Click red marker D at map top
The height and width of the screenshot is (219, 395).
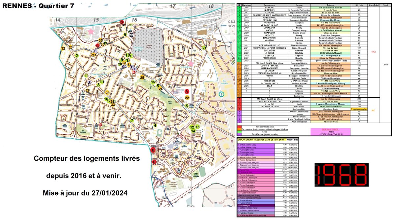[122, 22]
